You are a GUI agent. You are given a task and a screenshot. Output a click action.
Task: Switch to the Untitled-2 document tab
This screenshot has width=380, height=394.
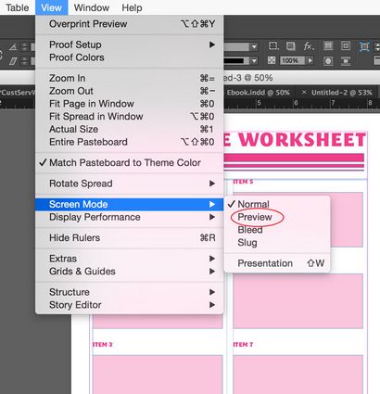[341, 93]
